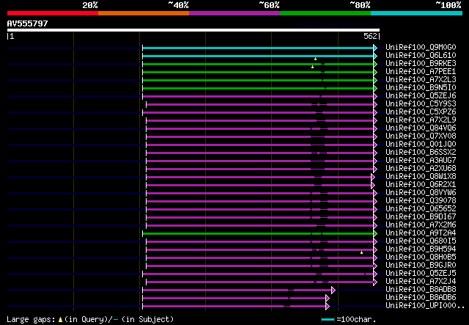The height and width of the screenshot is (325, 469).
Task: Select the UniRef100_A2XU68 label
Action: [421, 169]
